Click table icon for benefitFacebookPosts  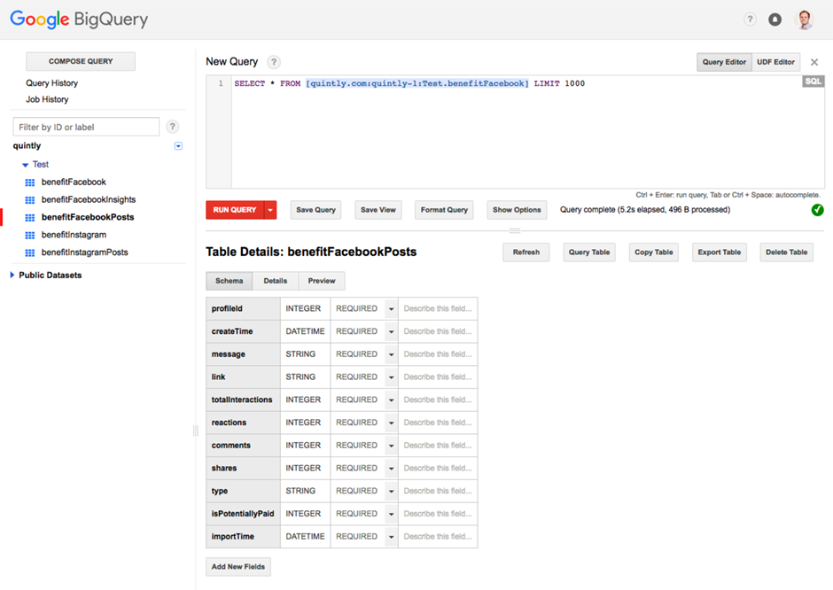30,217
